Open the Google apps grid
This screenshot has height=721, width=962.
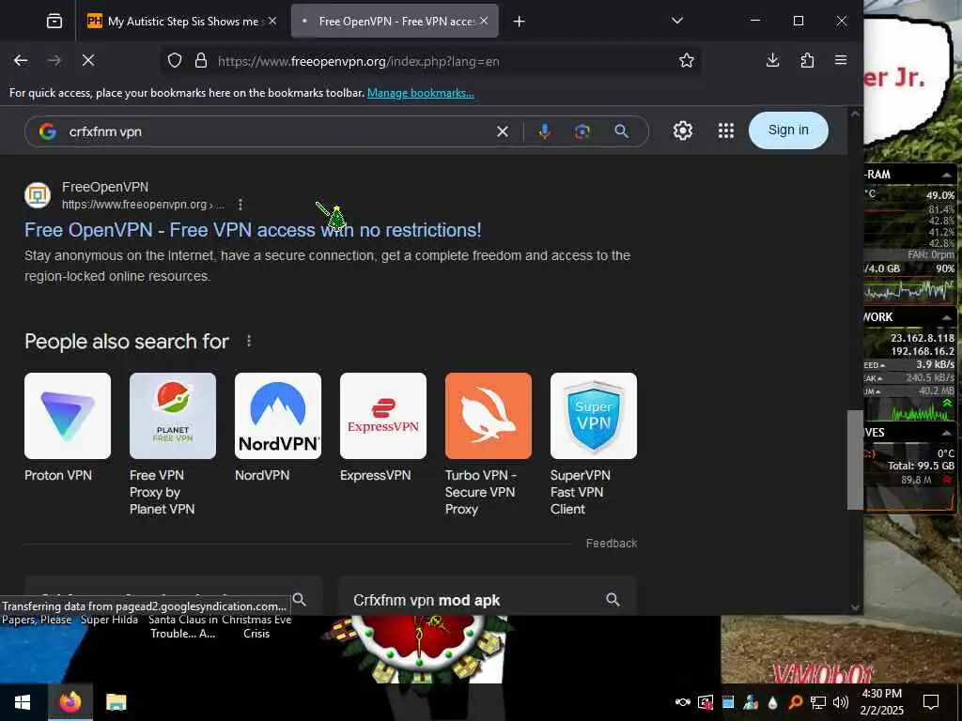(x=726, y=130)
